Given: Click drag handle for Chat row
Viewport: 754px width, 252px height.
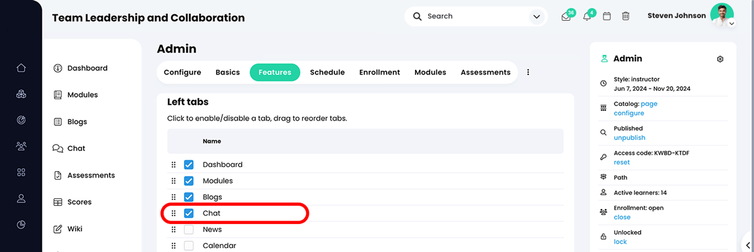Looking at the screenshot, I should [173, 213].
